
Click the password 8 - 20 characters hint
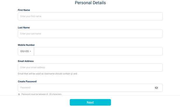tap(41, 94)
